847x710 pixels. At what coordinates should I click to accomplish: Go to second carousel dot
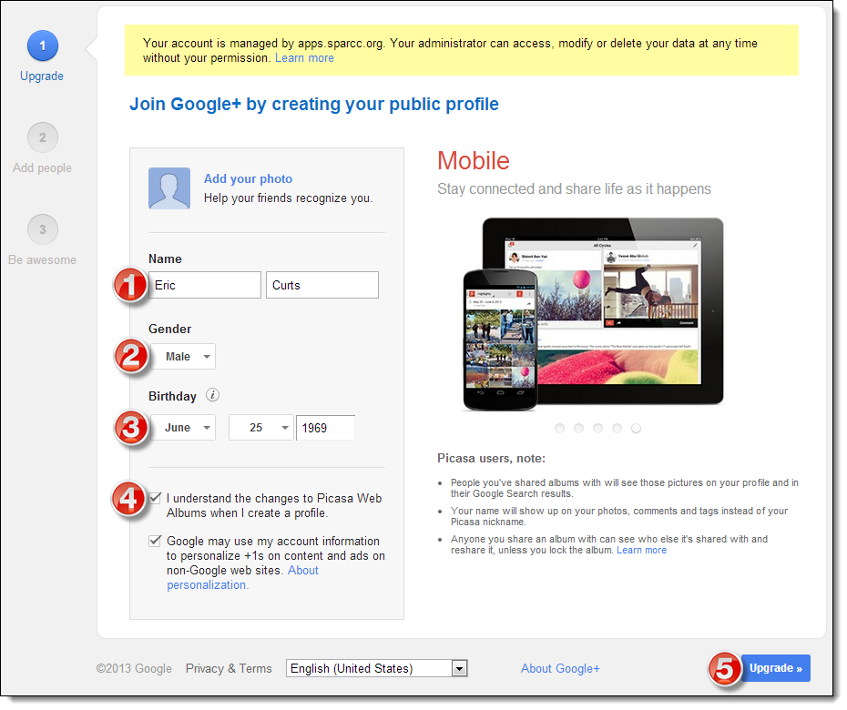(578, 428)
